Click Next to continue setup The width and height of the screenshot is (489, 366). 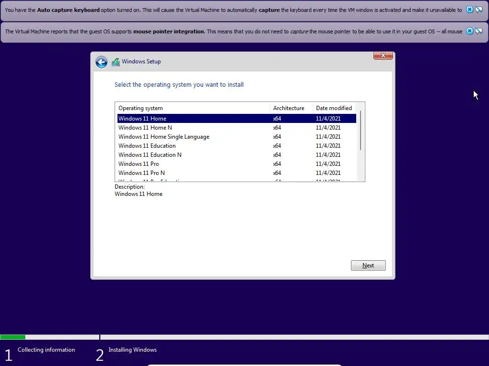(368, 265)
